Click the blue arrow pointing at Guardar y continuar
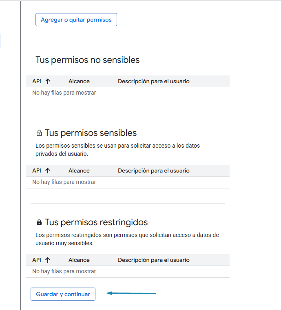 [x=131, y=293]
